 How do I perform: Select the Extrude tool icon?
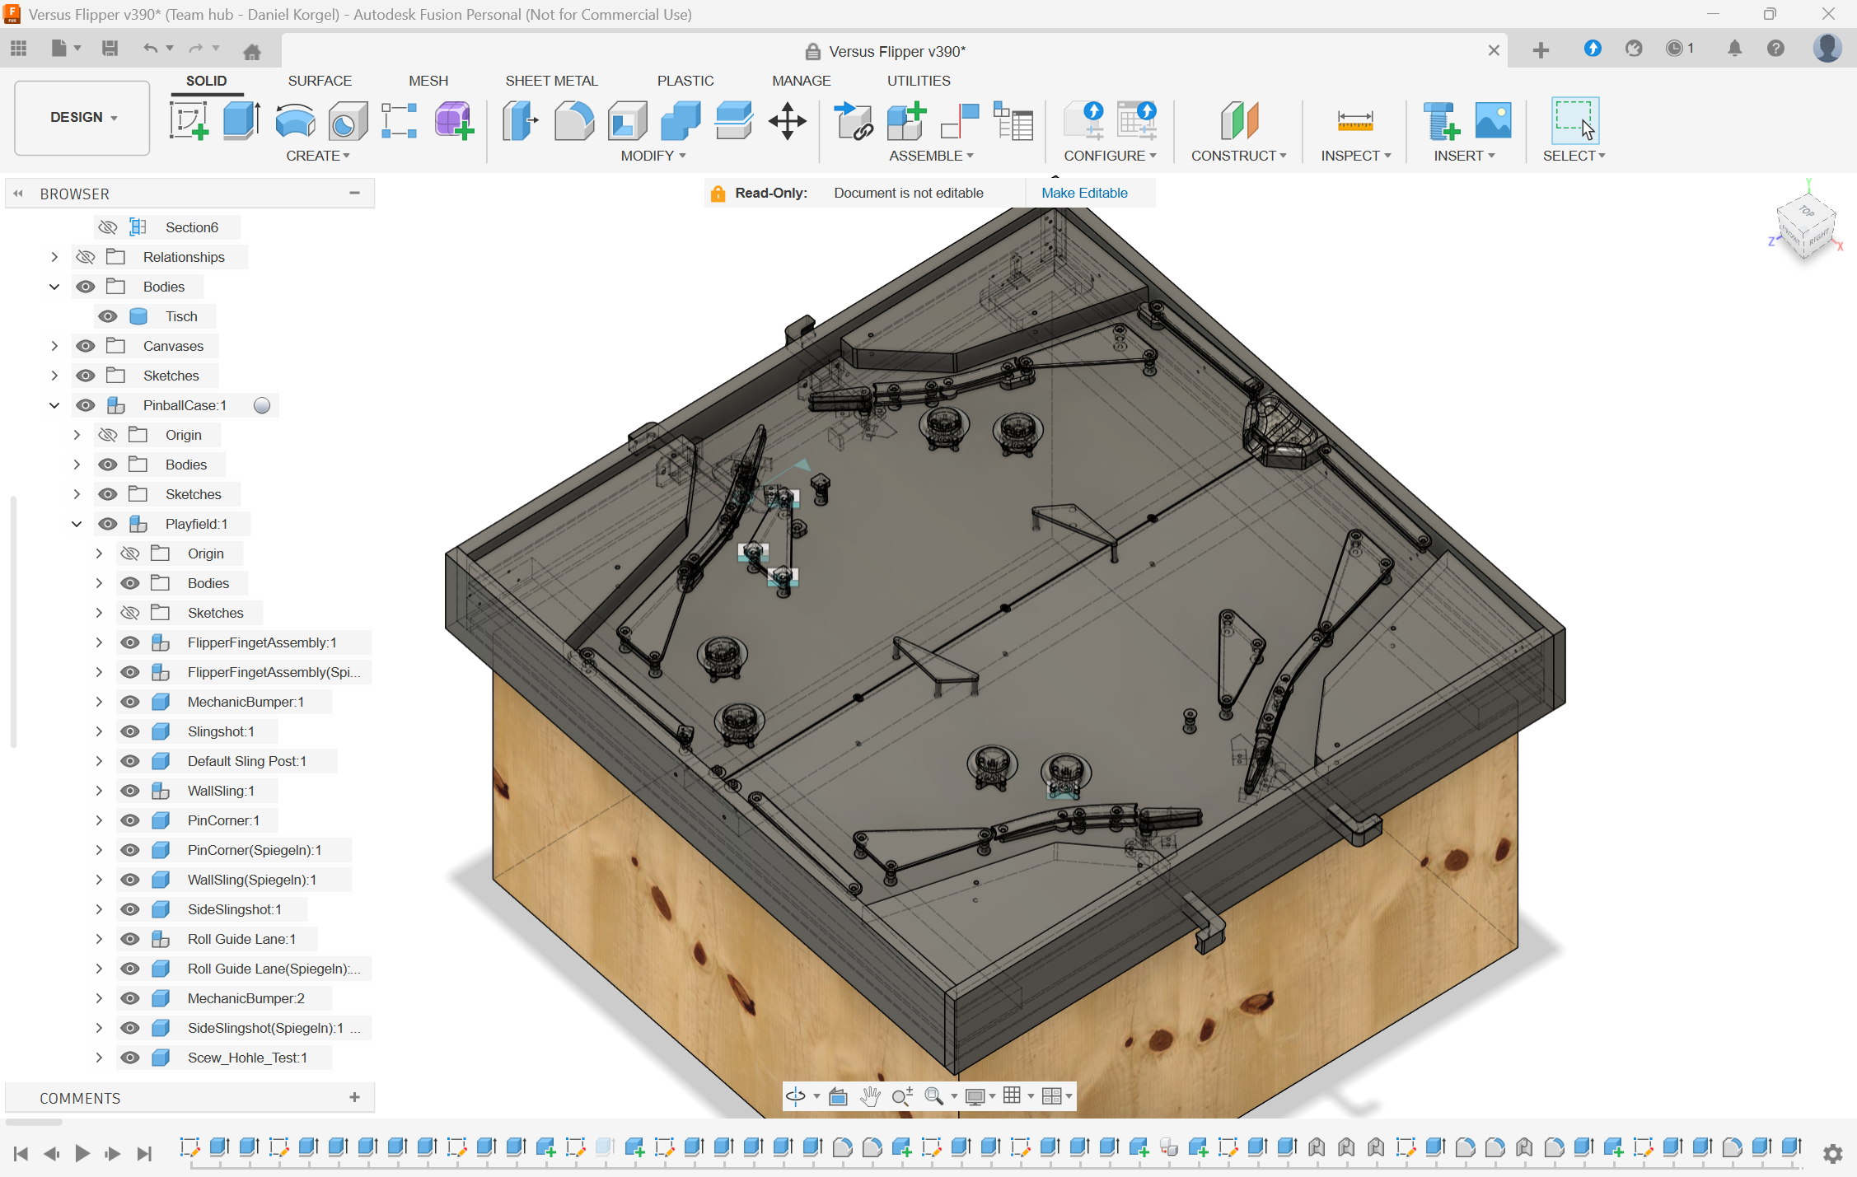pyautogui.click(x=241, y=120)
